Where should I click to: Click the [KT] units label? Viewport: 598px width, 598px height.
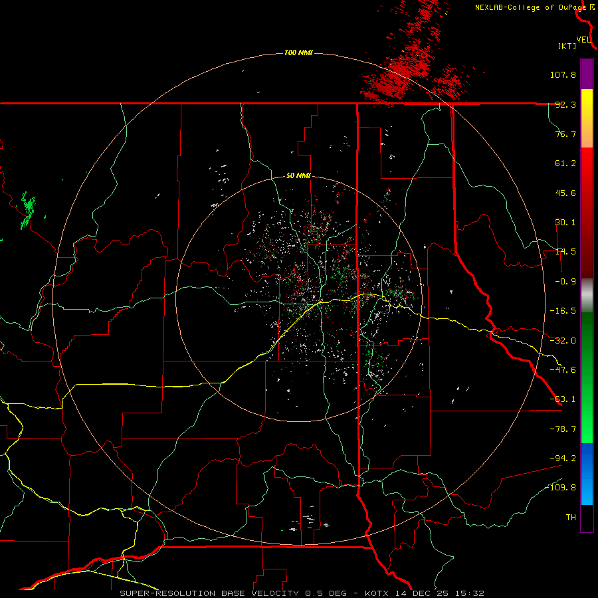567,46
